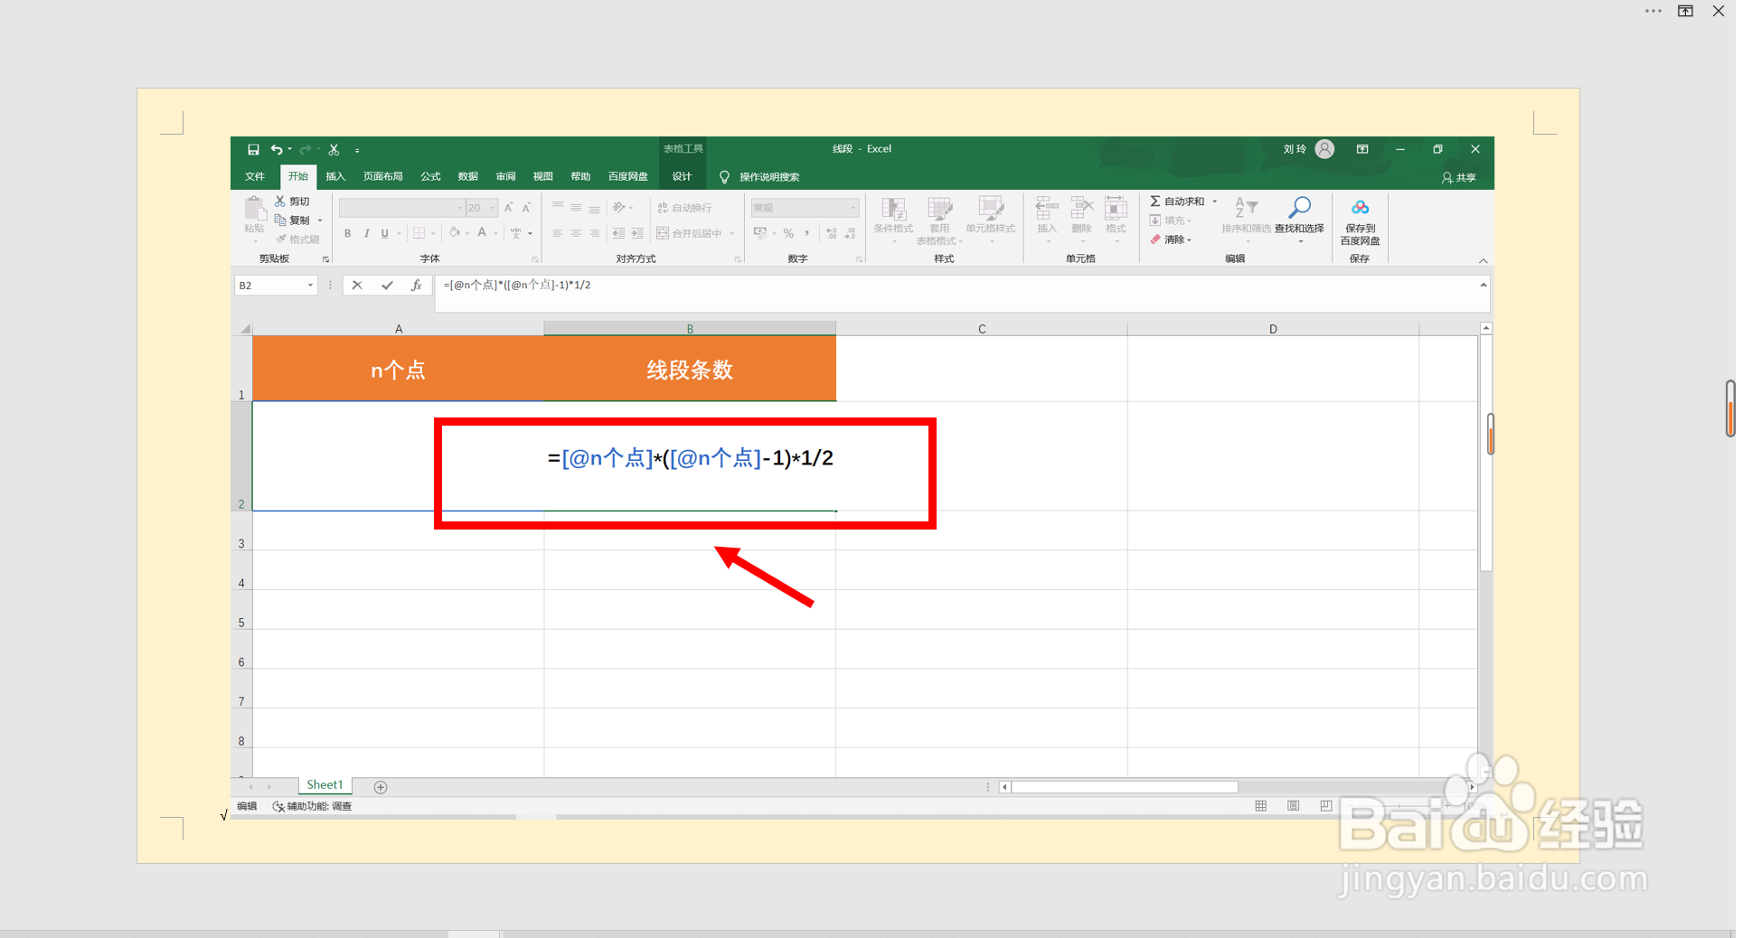The width and height of the screenshot is (1743, 938).
Task: Click the fx insert function icon
Action: coord(416,286)
